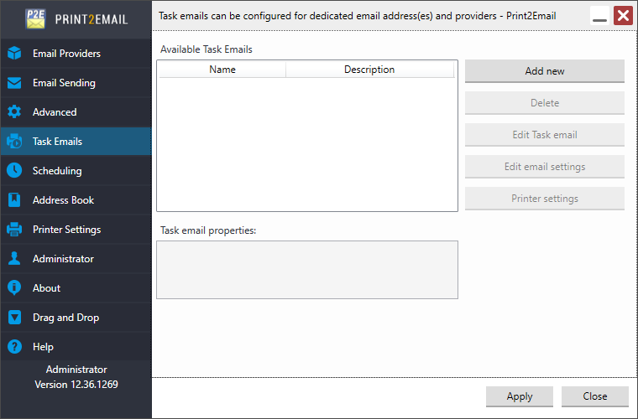Click the Help question mark icon

point(14,347)
